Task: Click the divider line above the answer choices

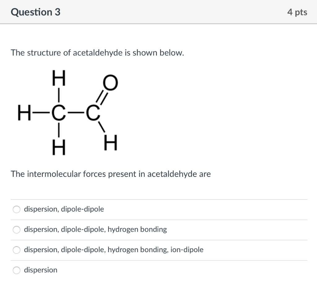Action: pyautogui.click(x=158, y=199)
